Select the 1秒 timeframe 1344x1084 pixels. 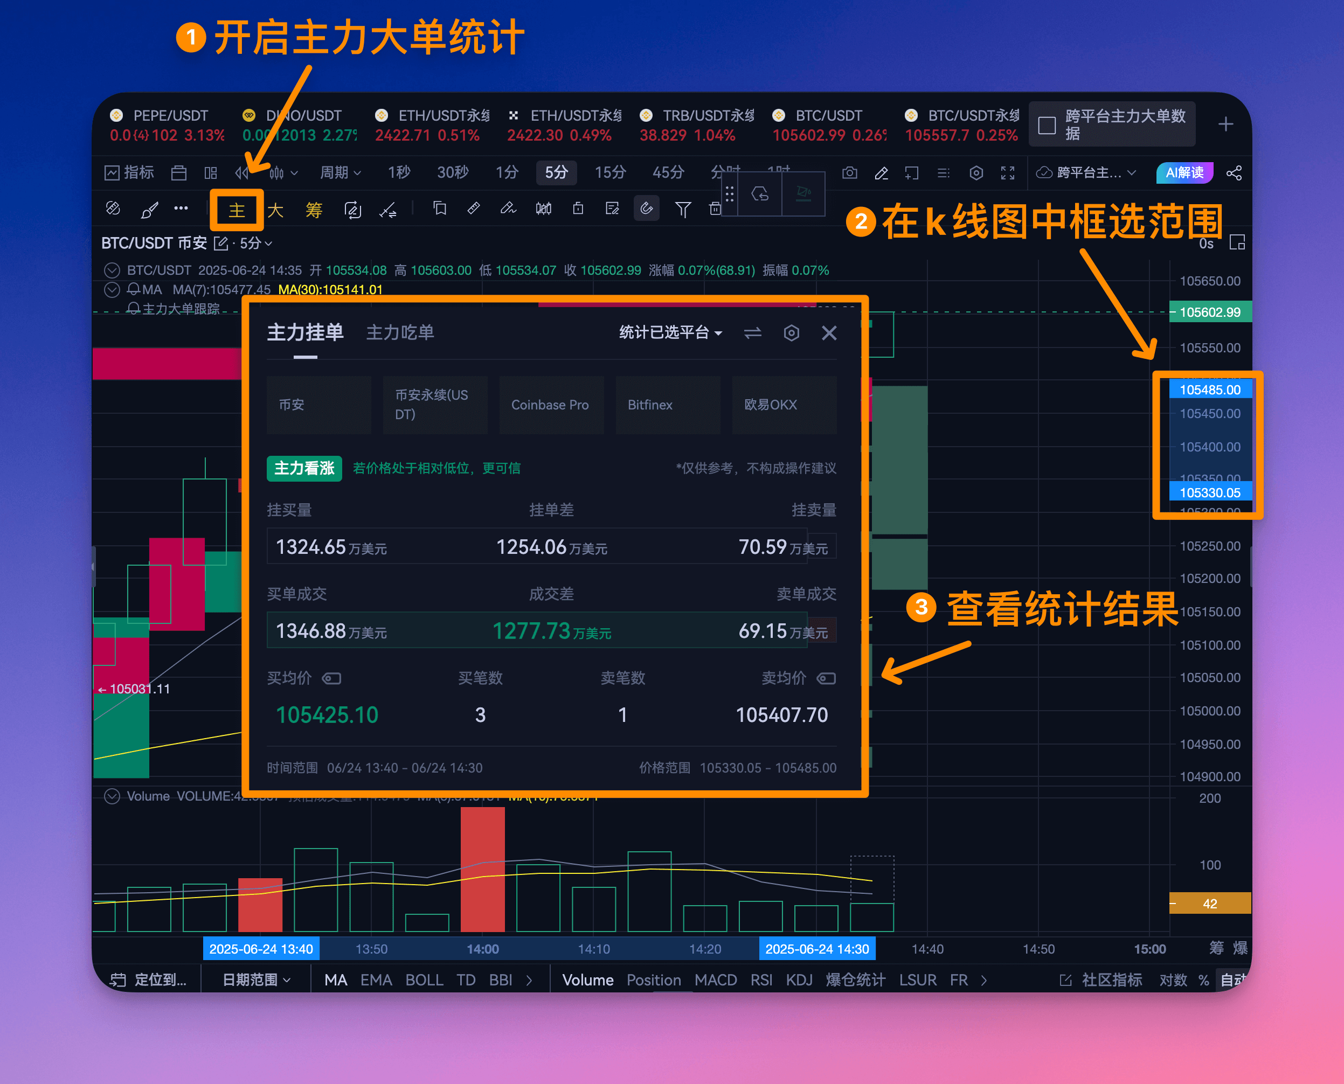[399, 172]
